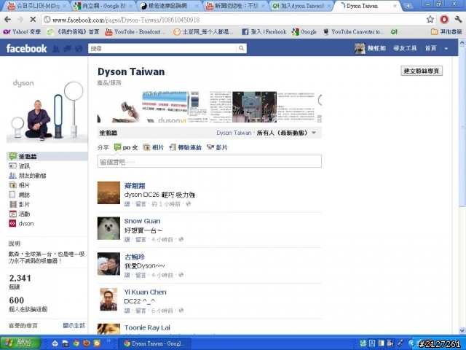Open Yi Kuan Chen's profile name

tap(145, 292)
